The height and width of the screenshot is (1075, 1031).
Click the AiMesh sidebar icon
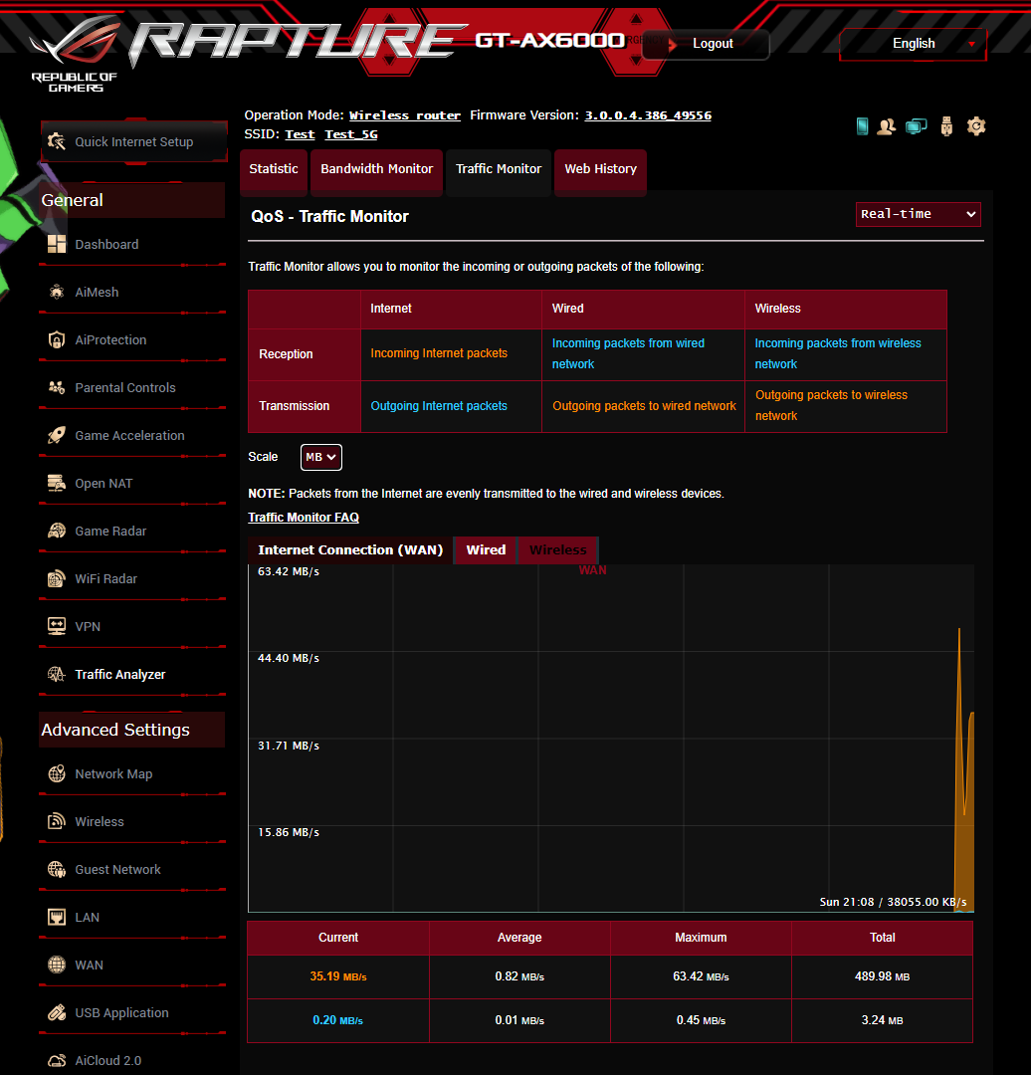(x=57, y=292)
